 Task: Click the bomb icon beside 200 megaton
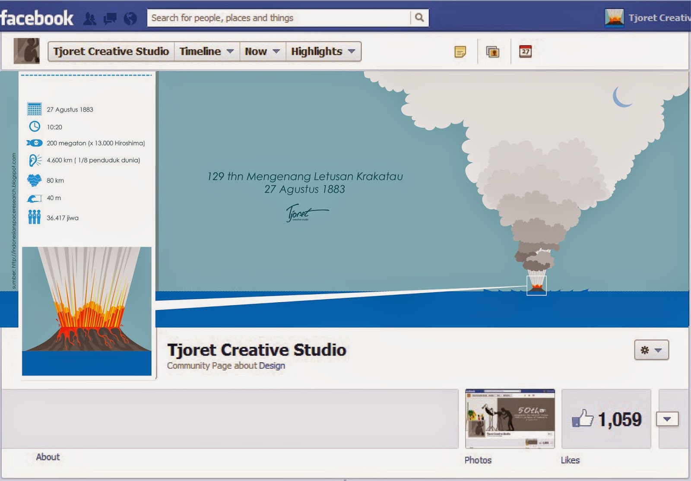[x=34, y=143]
